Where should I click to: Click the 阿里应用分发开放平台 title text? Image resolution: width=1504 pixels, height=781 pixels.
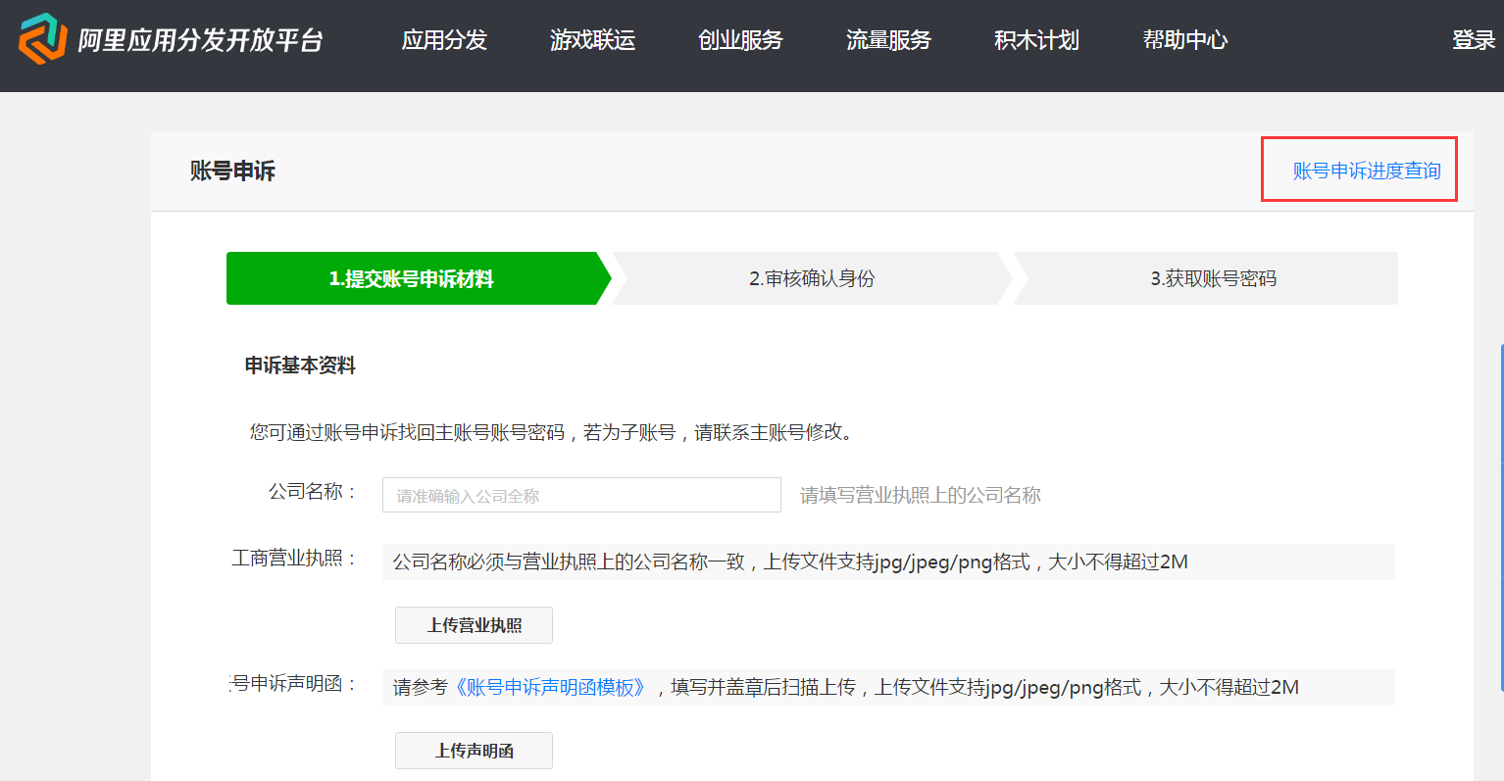tap(201, 40)
